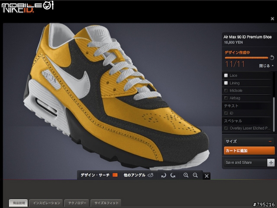277x208 pixels.
Task: Click Save and Share field
Action: [245, 163]
